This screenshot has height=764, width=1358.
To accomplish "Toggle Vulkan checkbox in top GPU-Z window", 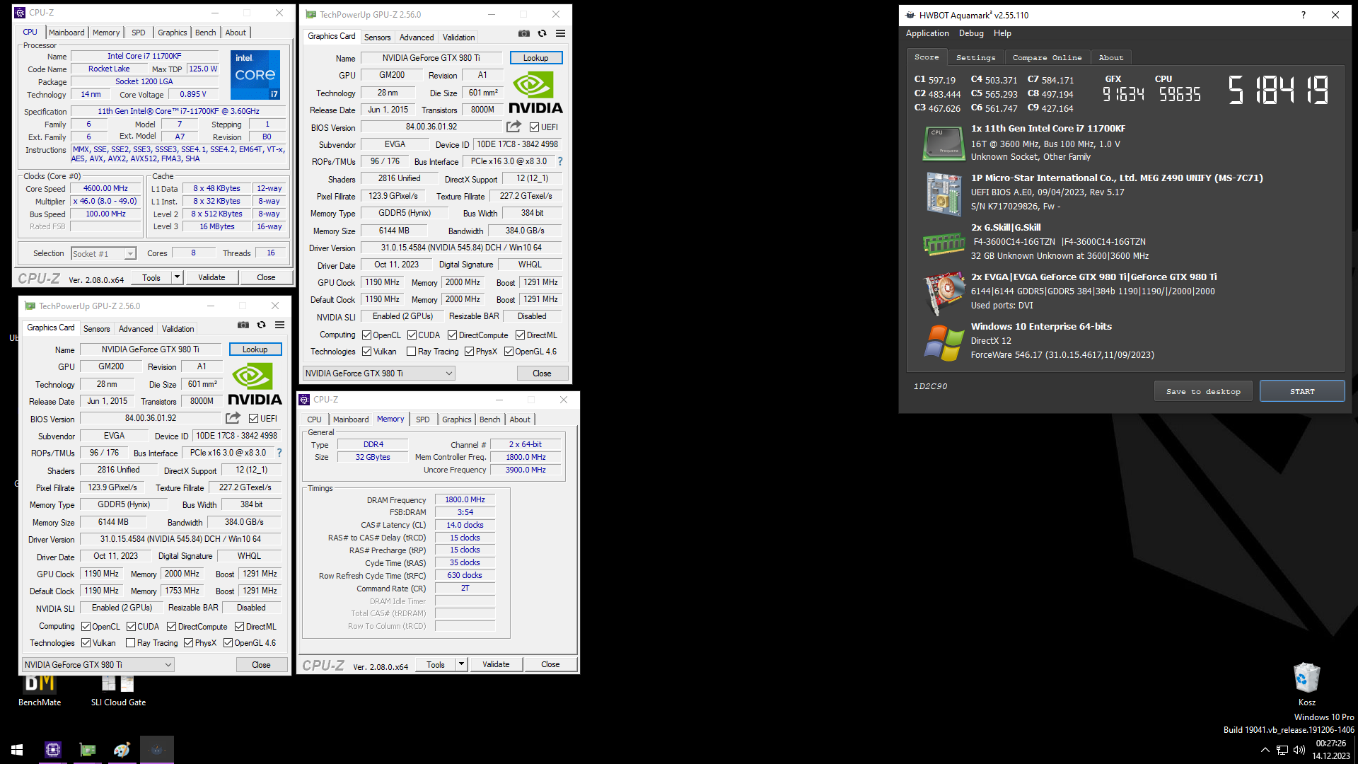I will point(366,352).
